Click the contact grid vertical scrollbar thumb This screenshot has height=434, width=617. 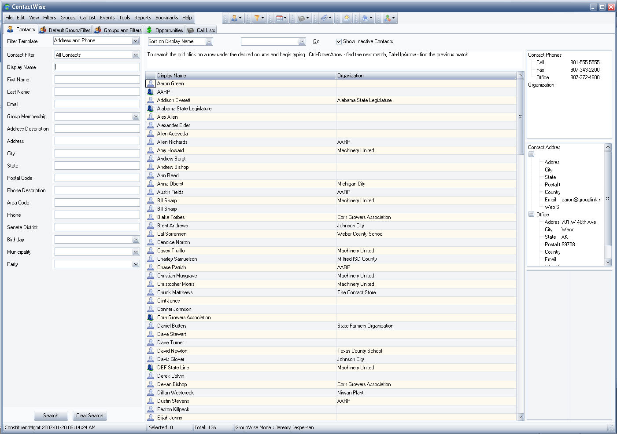[520, 117]
